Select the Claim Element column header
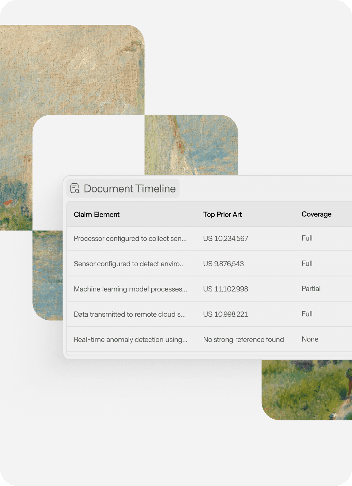The width and height of the screenshot is (352, 486). 97,215
